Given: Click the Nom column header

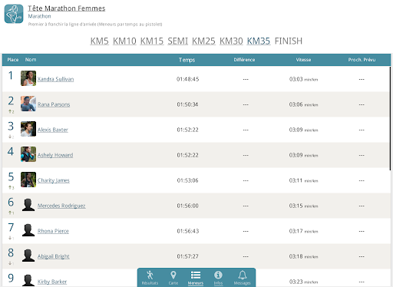Looking at the screenshot, I should tap(31, 60).
